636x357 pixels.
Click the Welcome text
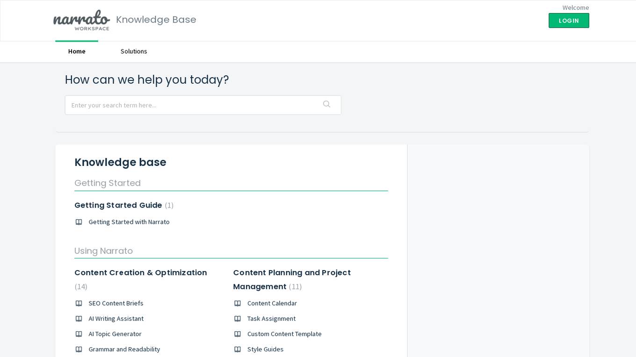pos(576,7)
